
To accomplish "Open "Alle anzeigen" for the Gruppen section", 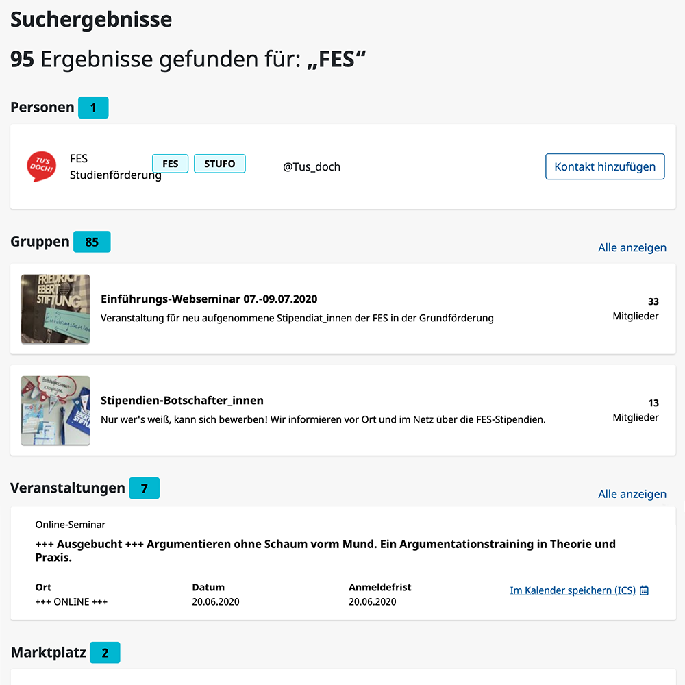I will click(x=632, y=247).
